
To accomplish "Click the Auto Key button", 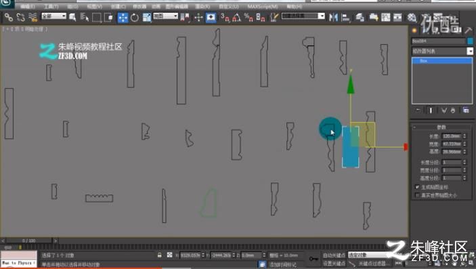I will point(334,255).
